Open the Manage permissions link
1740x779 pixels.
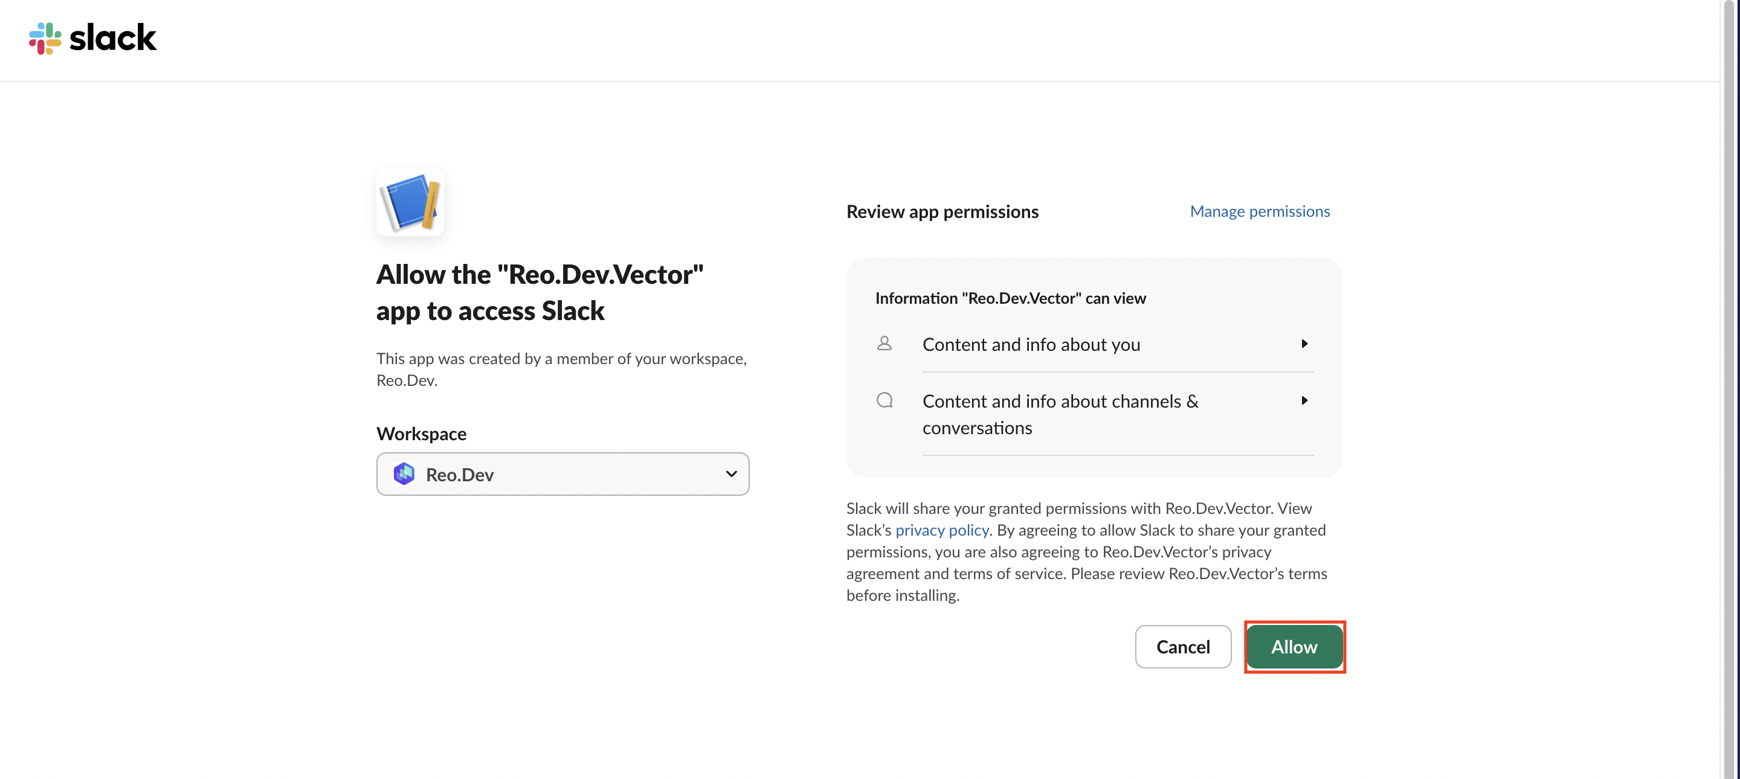pos(1260,211)
